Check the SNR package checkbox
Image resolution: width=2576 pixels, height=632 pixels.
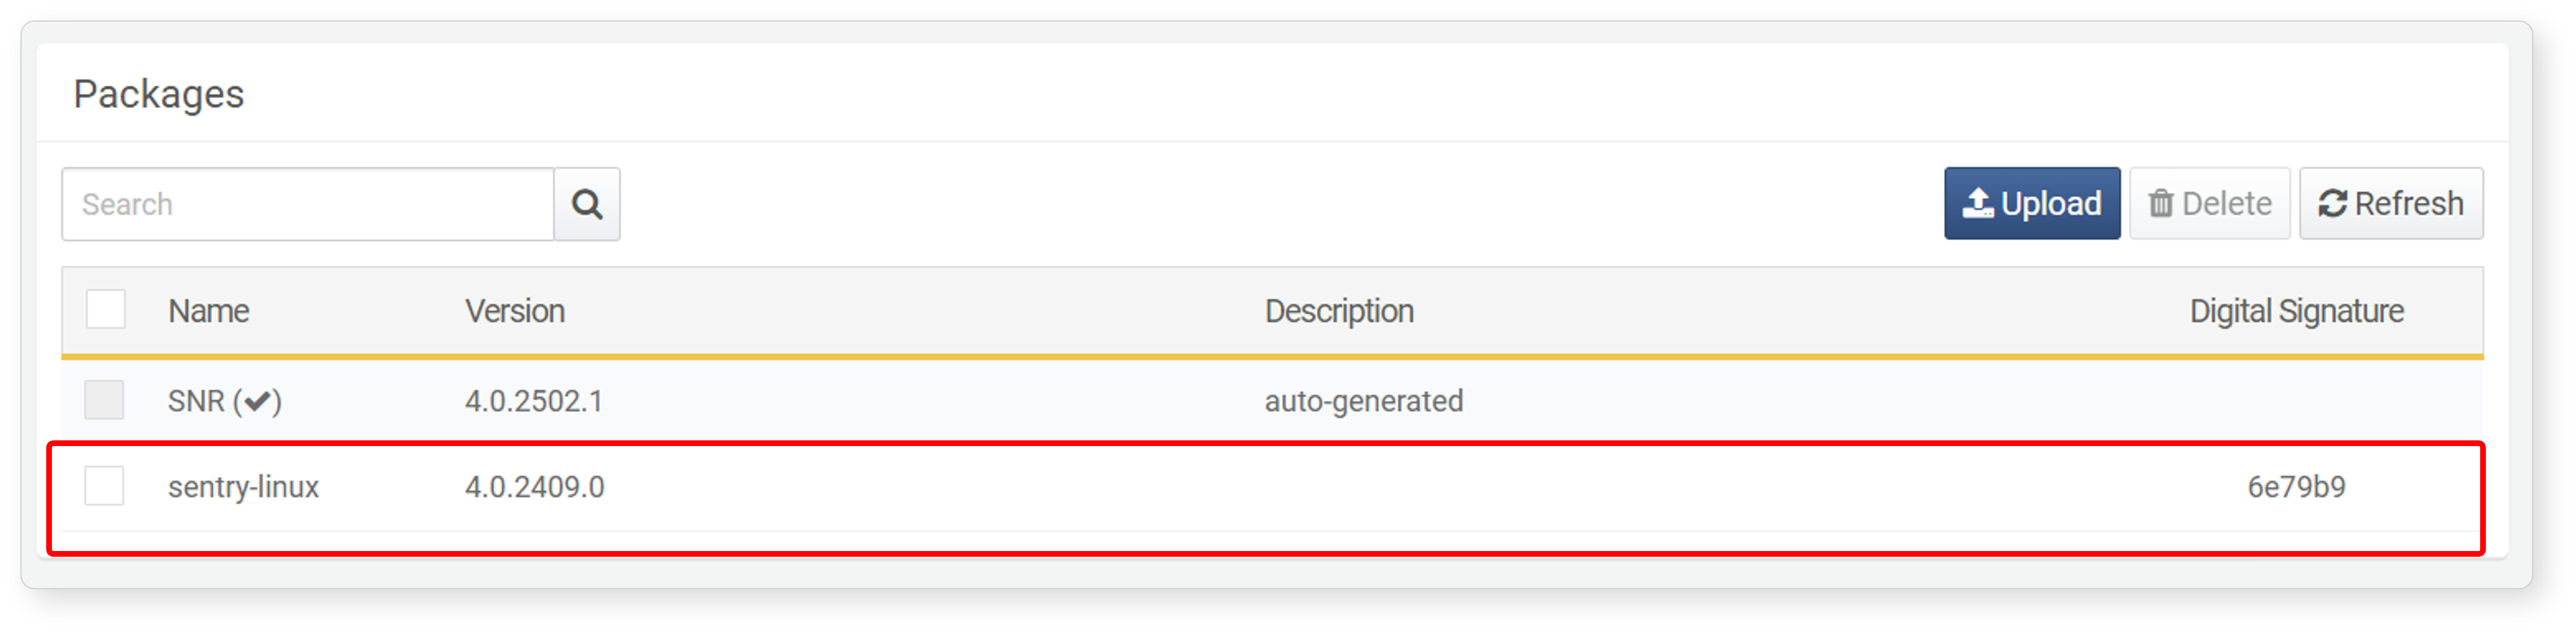pyautogui.click(x=104, y=400)
